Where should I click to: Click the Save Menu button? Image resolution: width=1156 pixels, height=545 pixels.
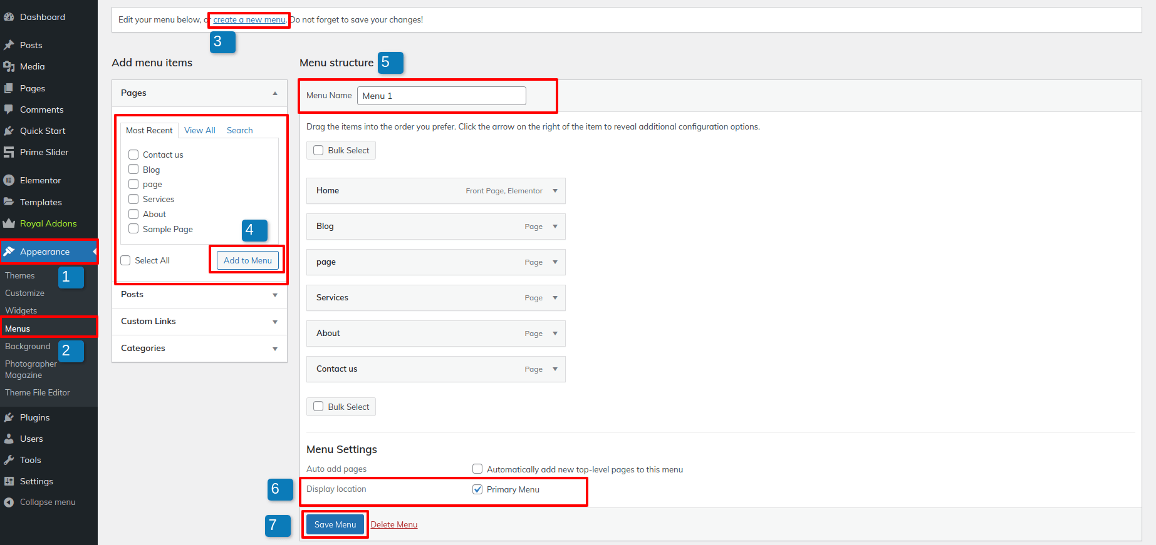335,524
